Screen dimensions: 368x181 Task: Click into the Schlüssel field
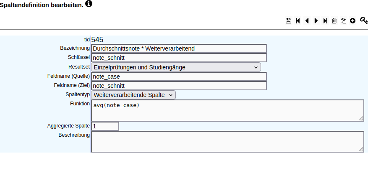179,58
